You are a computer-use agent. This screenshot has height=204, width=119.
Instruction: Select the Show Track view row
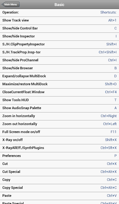pos(59,20)
